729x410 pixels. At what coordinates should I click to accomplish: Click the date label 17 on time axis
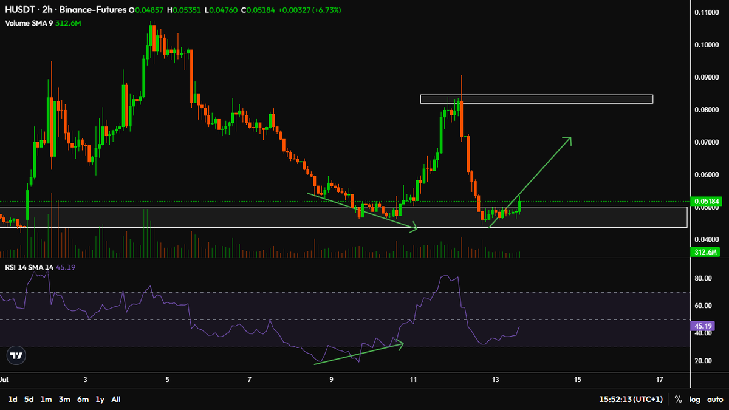coord(660,380)
